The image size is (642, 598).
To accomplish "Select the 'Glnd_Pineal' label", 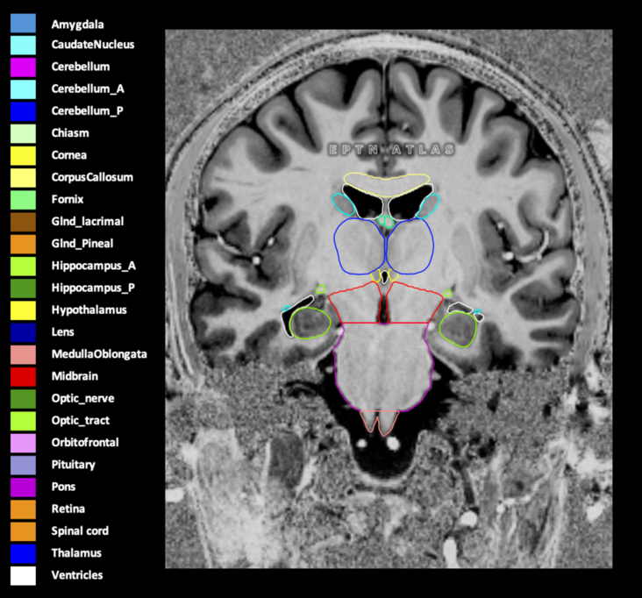I will [x=82, y=244].
